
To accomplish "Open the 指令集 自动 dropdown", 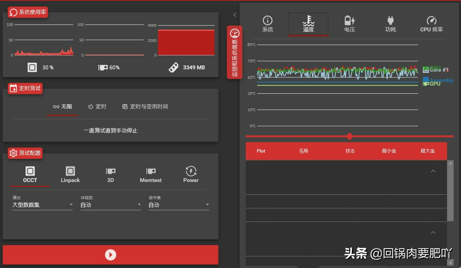I will coord(178,204).
